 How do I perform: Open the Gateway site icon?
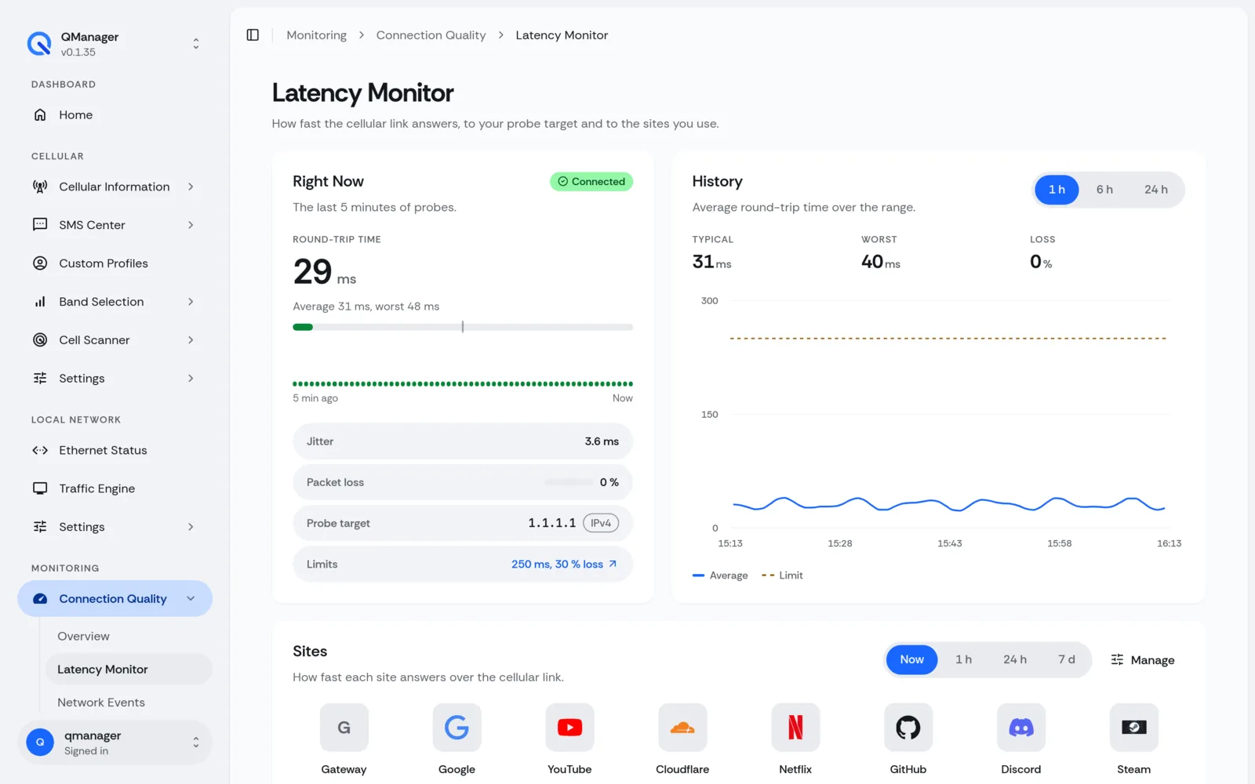pyautogui.click(x=344, y=728)
